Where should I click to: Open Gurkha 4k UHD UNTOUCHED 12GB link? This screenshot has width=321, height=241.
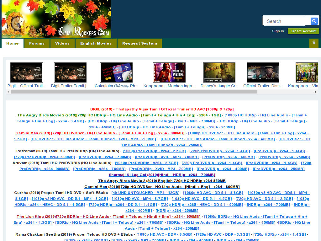point(145,193)
